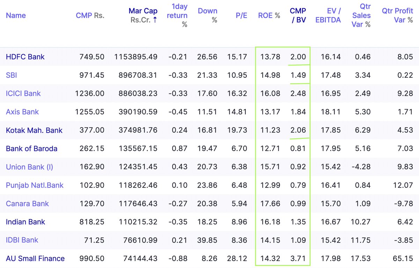419x268 pixels.
Task: Select ICICI Bank CMP 1236.00
Action: (x=90, y=93)
